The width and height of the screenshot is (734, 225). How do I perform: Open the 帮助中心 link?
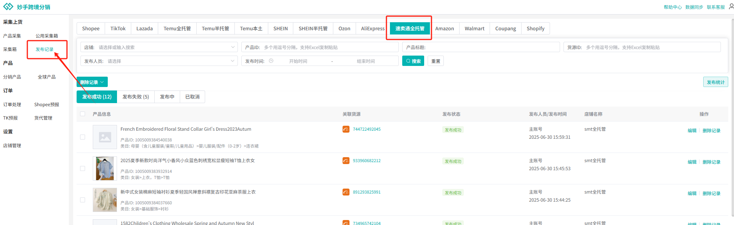pos(672,7)
